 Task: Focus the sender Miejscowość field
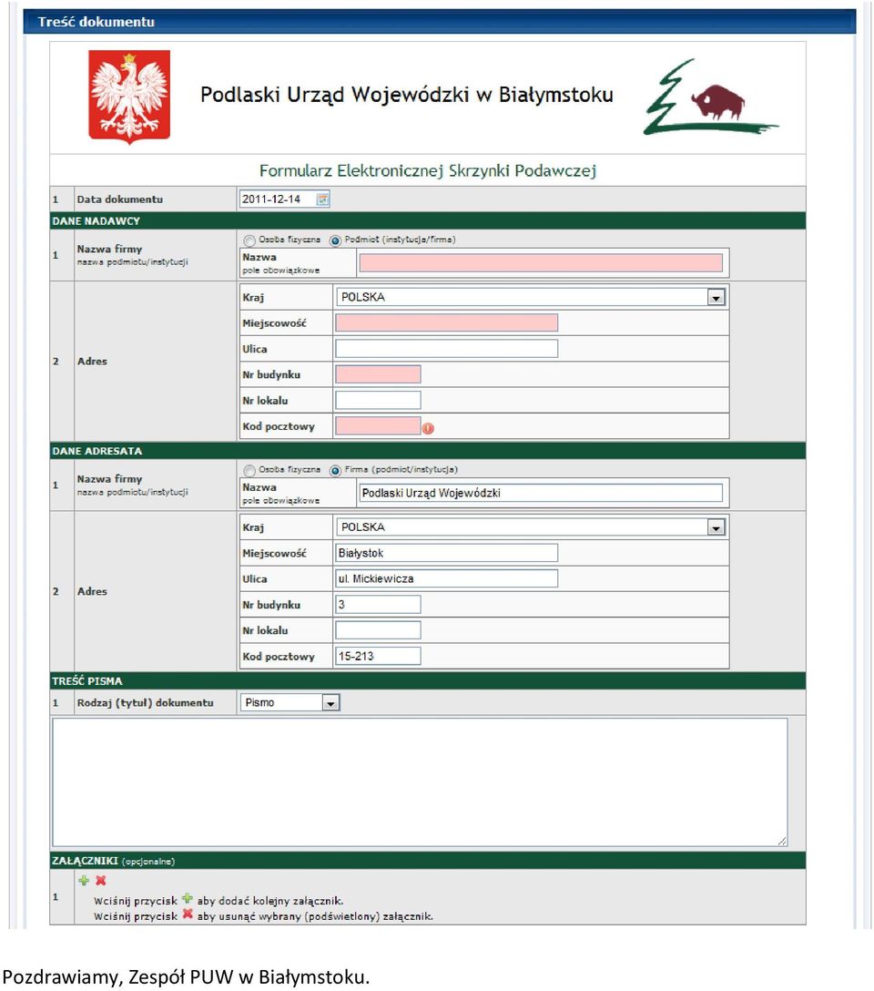(446, 322)
